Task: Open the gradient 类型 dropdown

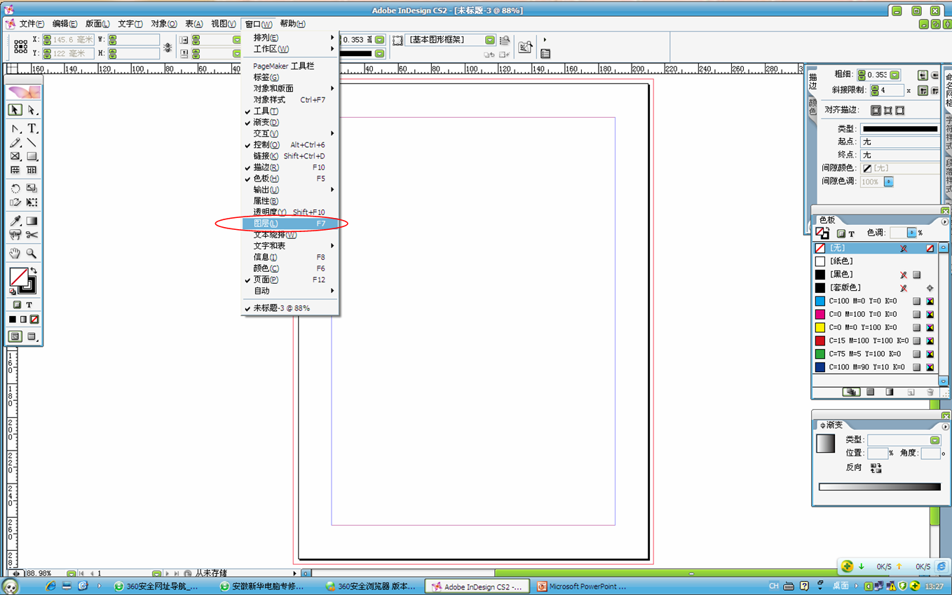Action: 934,440
